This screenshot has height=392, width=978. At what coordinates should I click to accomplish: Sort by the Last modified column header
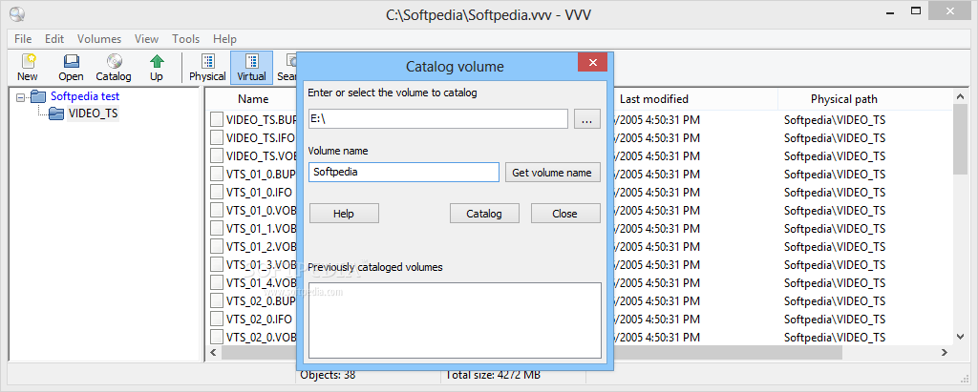[653, 99]
